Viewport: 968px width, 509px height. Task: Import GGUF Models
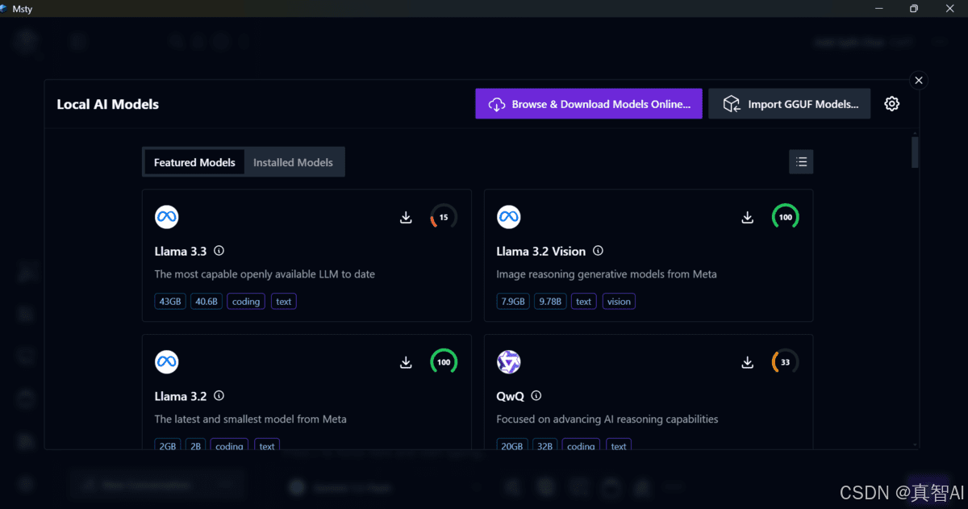tap(790, 104)
